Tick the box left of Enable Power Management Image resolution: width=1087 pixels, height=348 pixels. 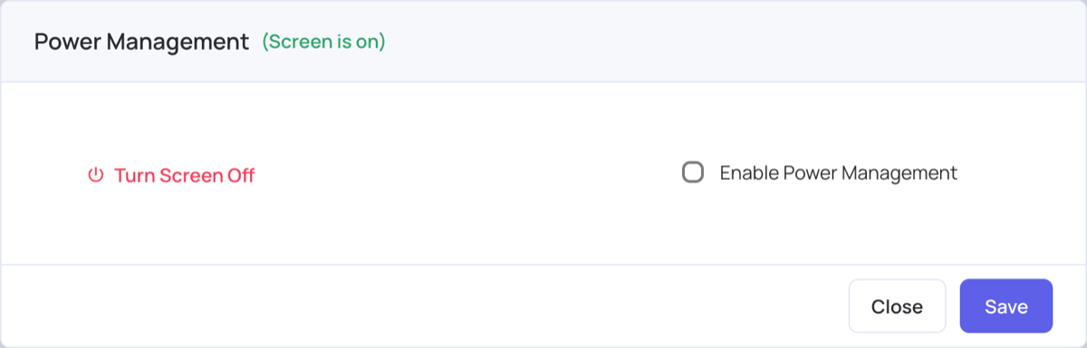[x=693, y=172]
